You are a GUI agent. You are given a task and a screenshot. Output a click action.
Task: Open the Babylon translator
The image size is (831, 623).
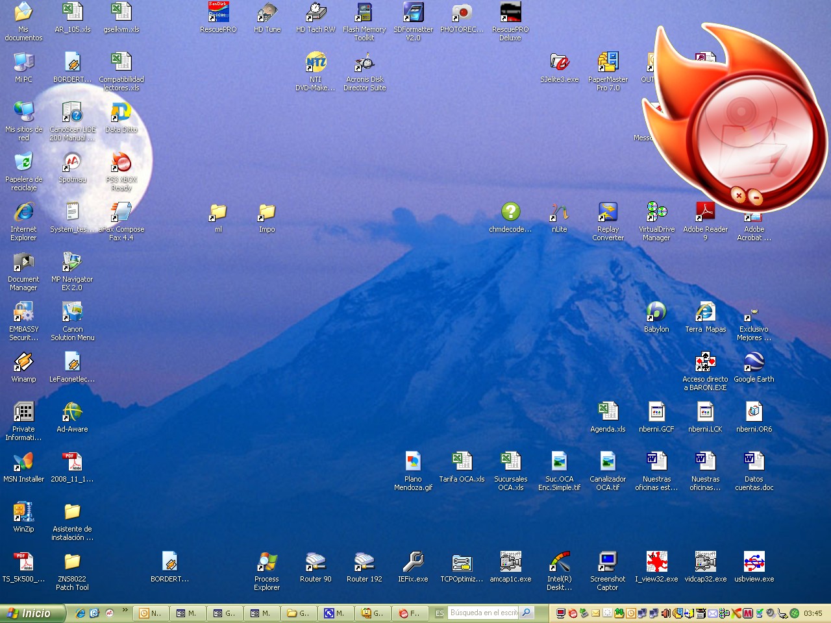[656, 312]
